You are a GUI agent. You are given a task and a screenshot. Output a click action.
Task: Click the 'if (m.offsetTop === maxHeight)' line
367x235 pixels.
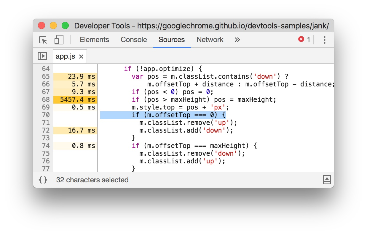[x=194, y=146]
